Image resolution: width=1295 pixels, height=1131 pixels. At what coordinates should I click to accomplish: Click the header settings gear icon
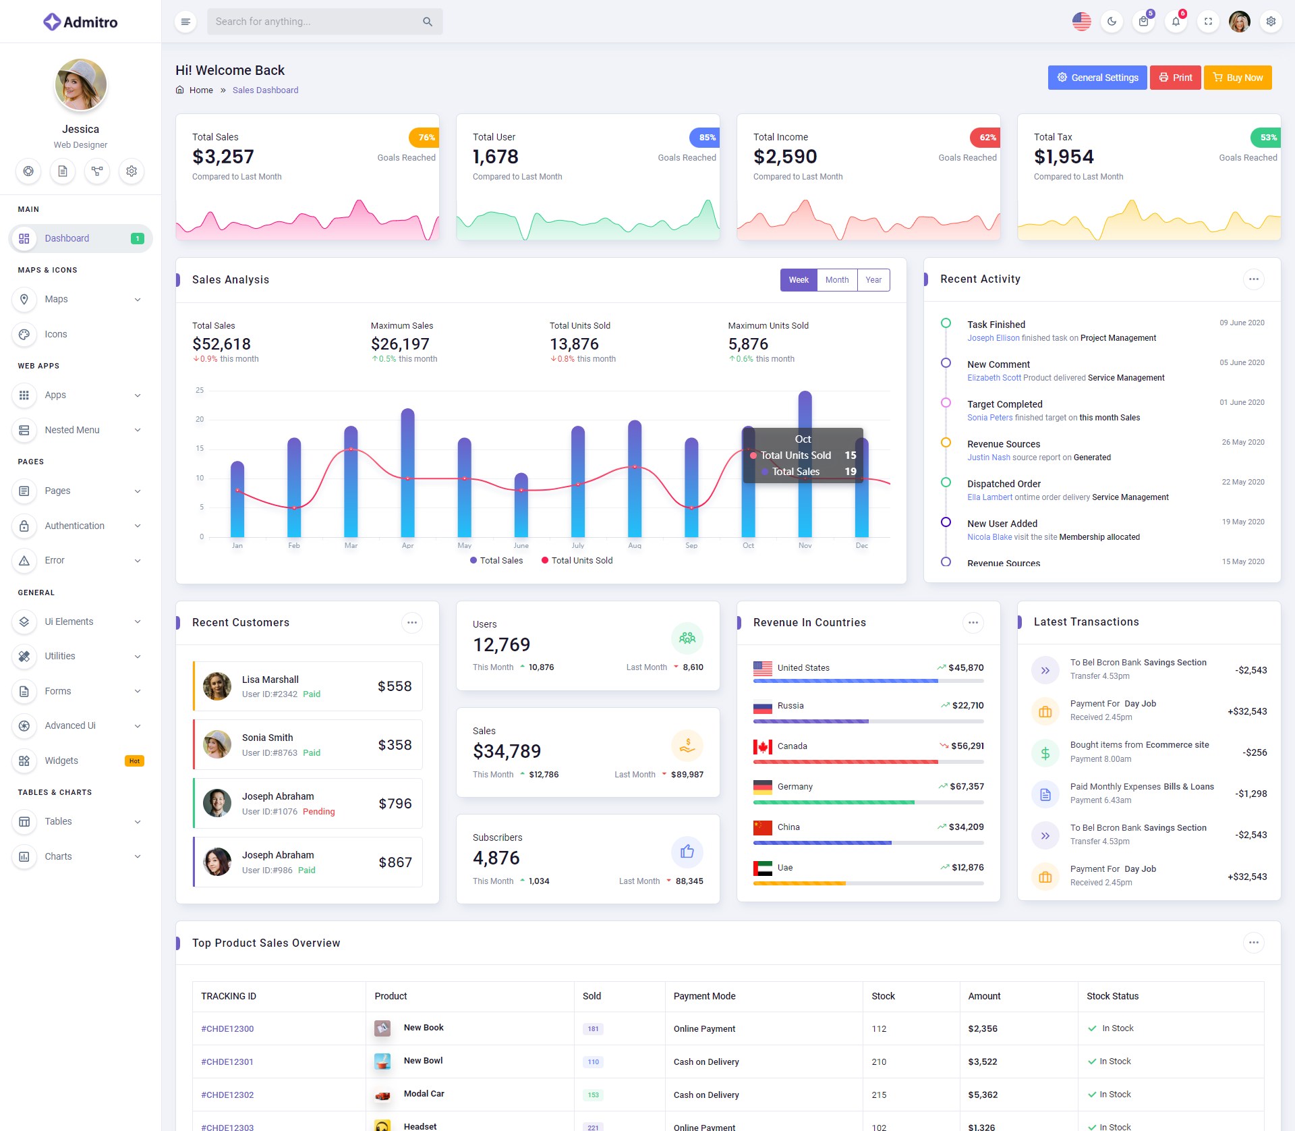point(1271,22)
